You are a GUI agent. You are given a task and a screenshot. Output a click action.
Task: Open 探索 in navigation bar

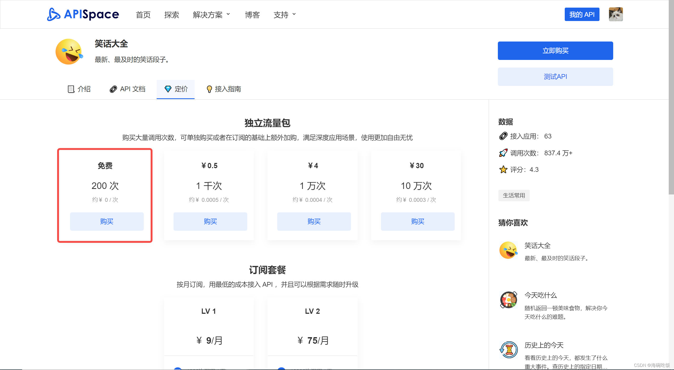(x=172, y=15)
